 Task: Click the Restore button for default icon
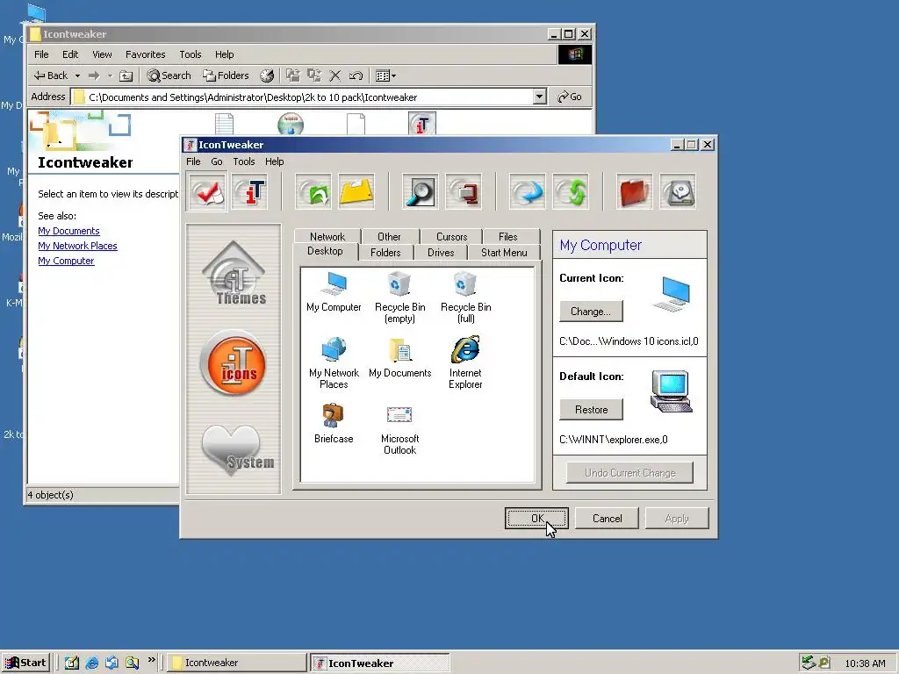591,409
